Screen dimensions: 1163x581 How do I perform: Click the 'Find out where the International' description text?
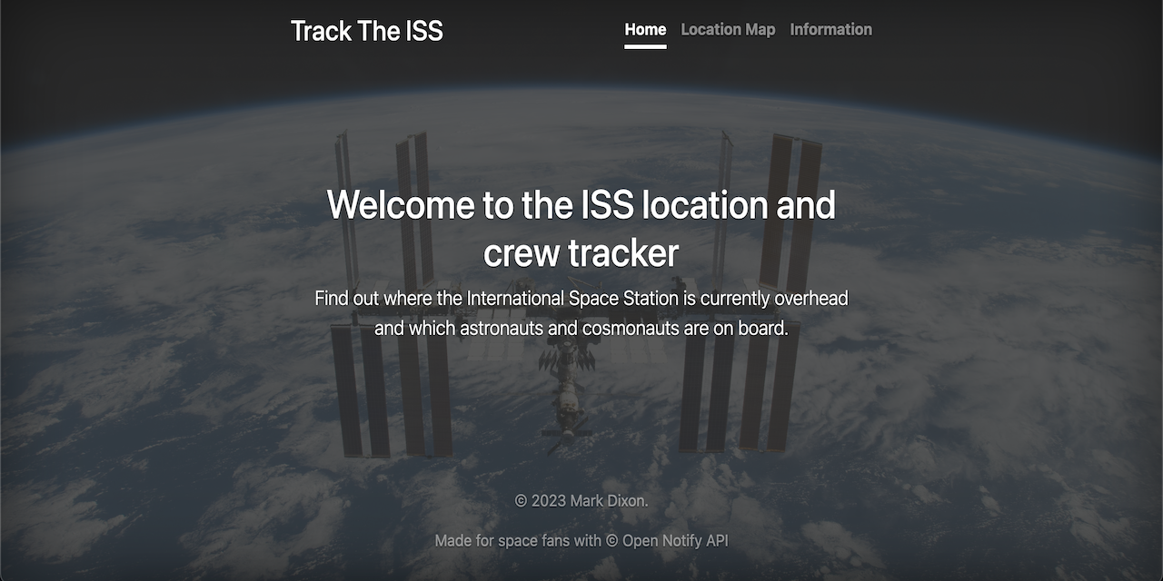pos(581,312)
